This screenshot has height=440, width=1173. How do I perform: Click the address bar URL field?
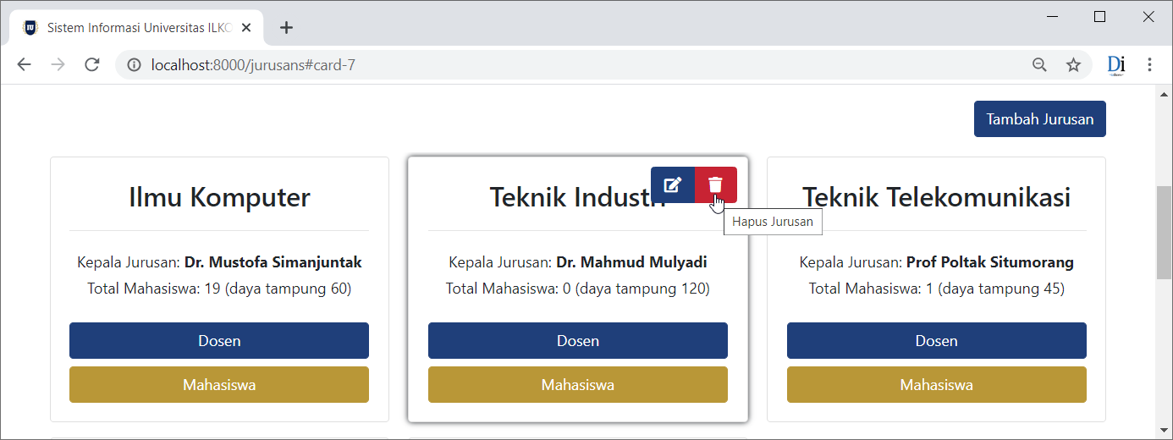(x=584, y=64)
